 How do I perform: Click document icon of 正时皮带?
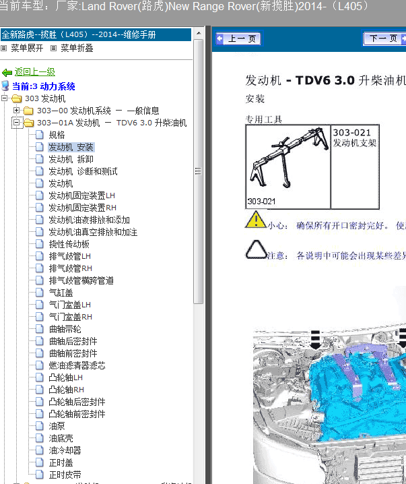(39, 475)
